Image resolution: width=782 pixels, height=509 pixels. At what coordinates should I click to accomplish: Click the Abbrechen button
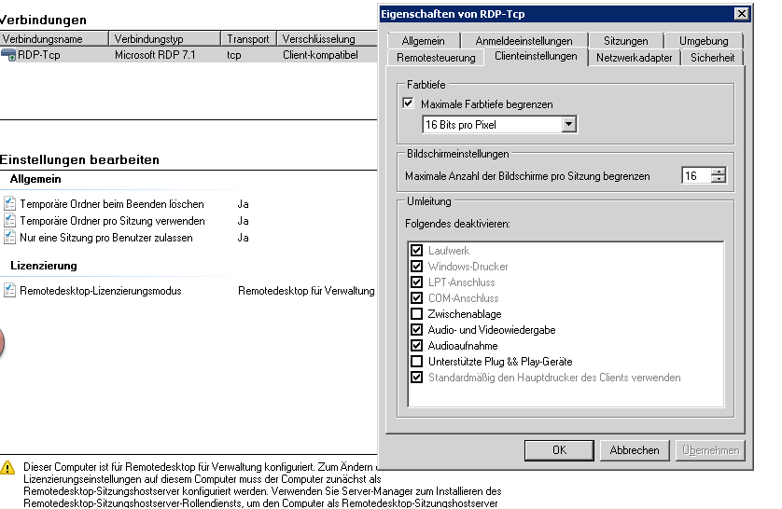[635, 450]
